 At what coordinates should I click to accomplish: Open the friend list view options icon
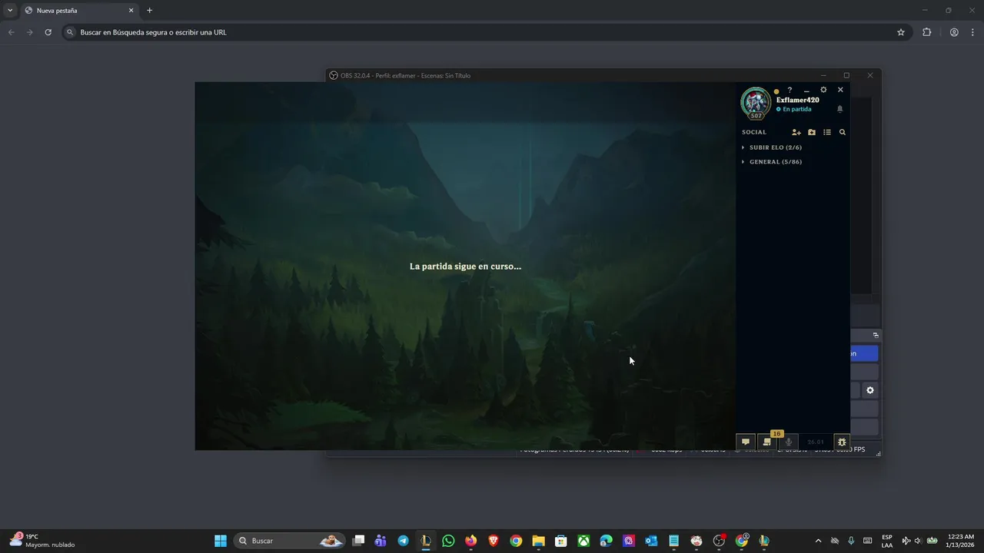[x=827, y=132]
